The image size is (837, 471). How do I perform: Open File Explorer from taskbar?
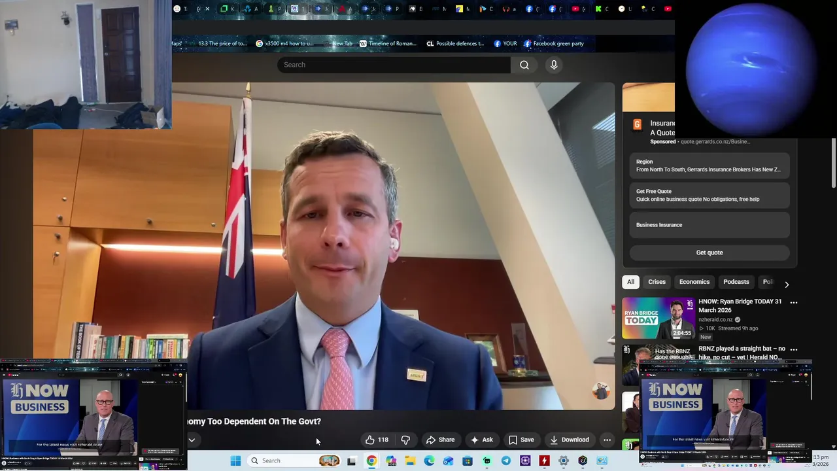pyautogui.click(x=410, y=461)
